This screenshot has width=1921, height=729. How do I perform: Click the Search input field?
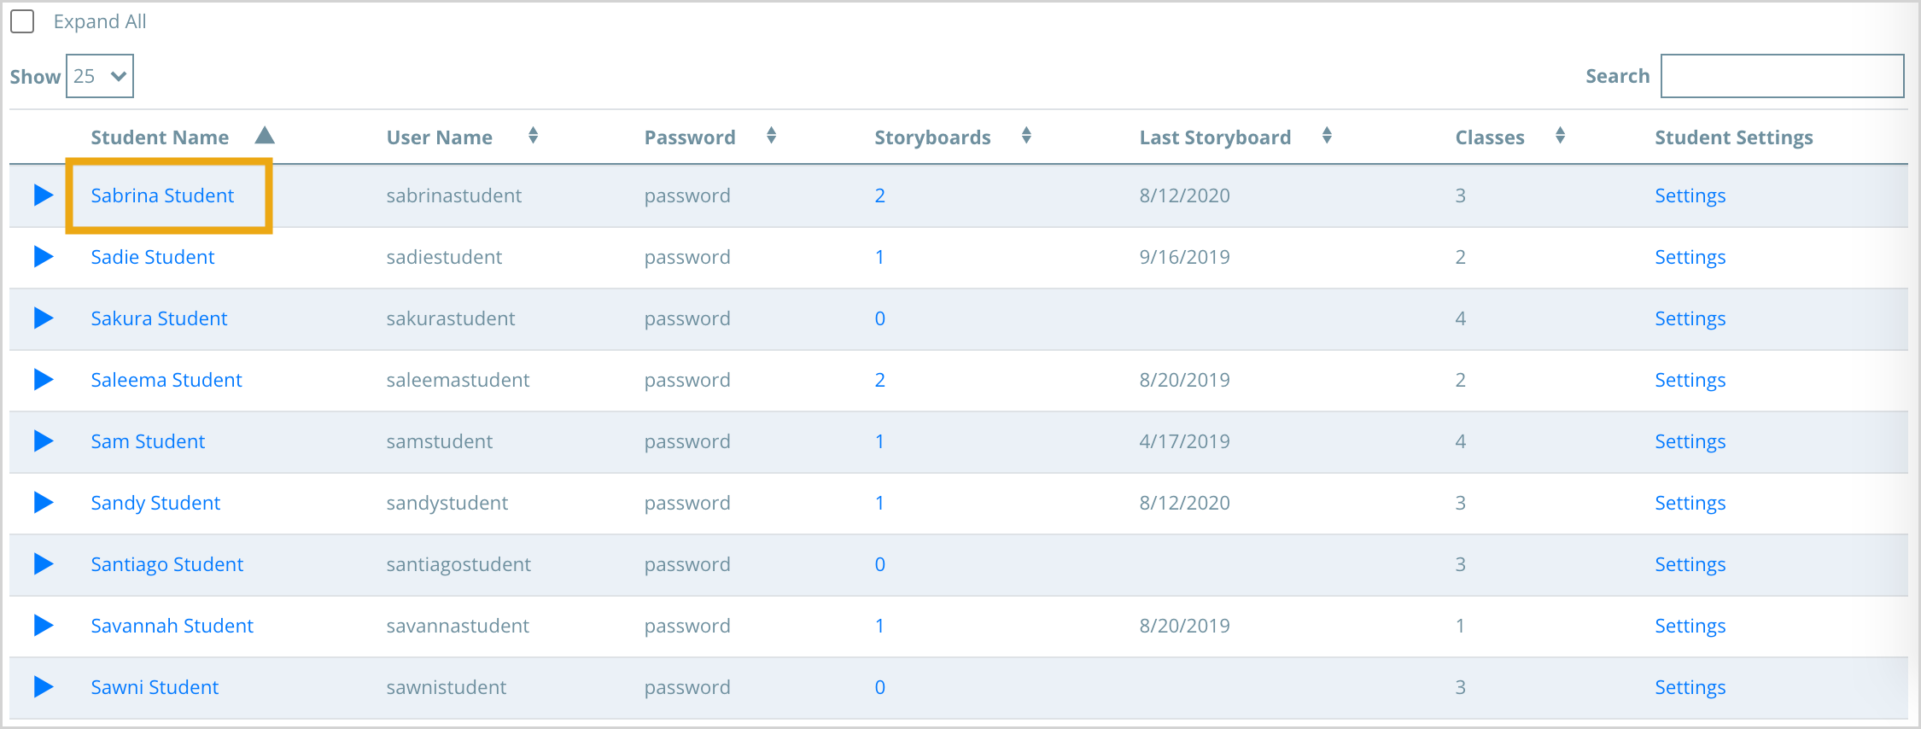pos(1782,76)
